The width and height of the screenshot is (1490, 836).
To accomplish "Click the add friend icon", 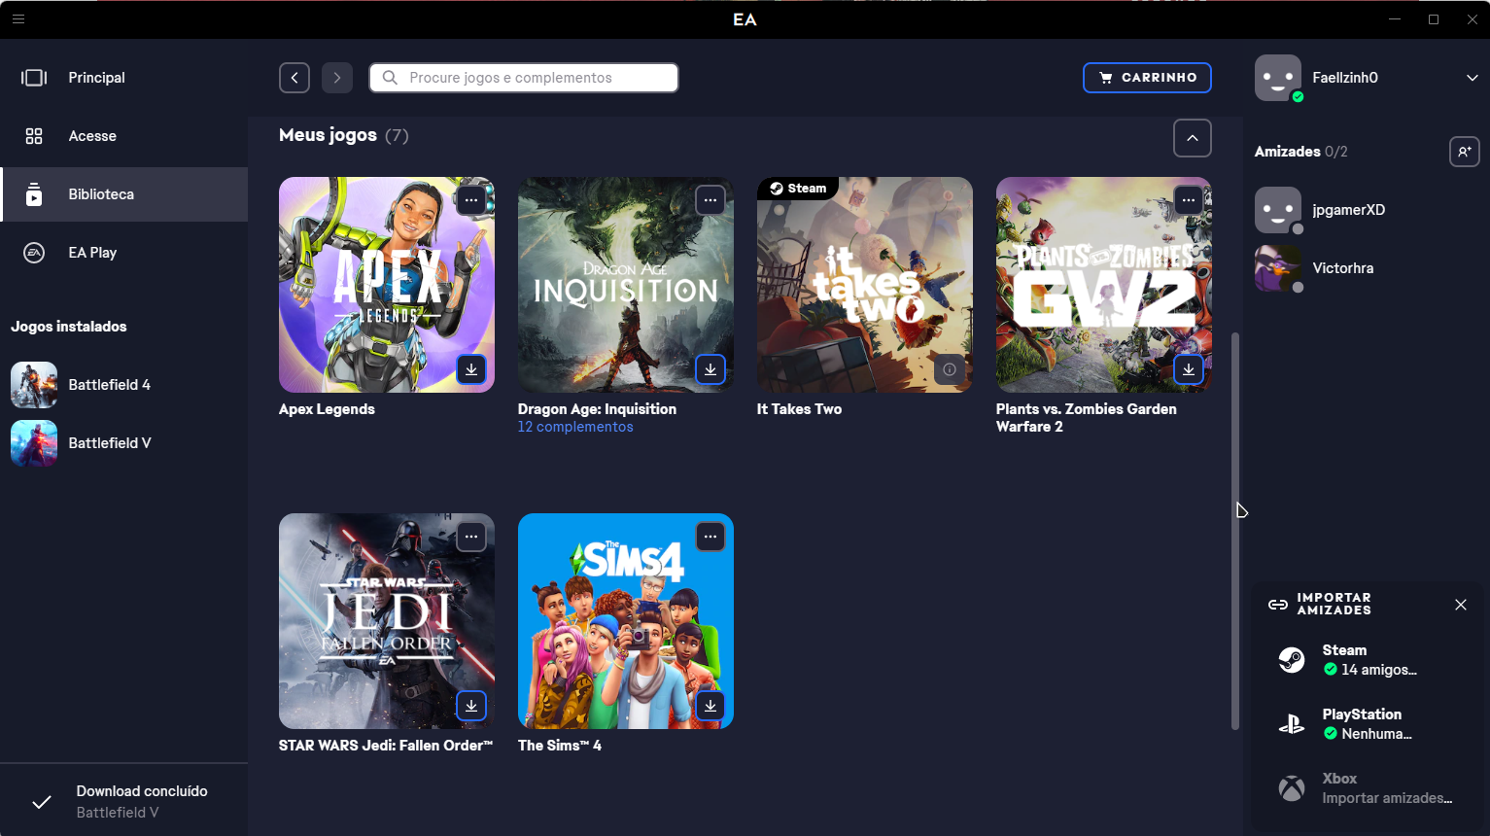I will (x=1464, y=152).
